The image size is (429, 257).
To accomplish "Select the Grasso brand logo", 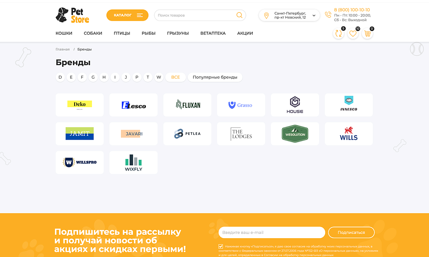I will tap(241, 105).
